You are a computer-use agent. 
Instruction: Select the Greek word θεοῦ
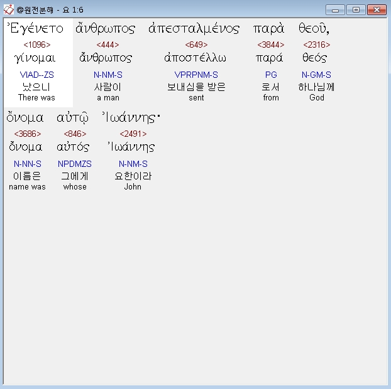point(314,28)
